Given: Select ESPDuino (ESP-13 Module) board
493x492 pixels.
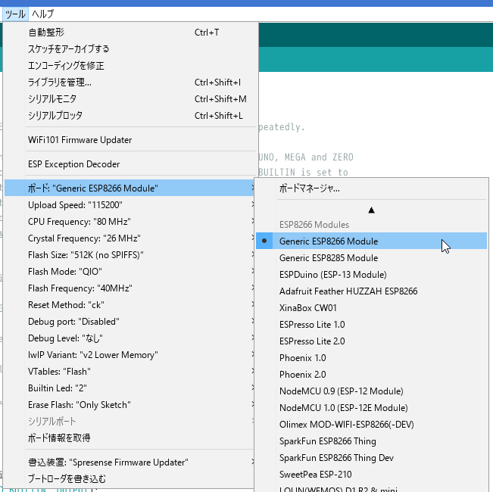Looking at the screenshot, I should pos(371,274).
